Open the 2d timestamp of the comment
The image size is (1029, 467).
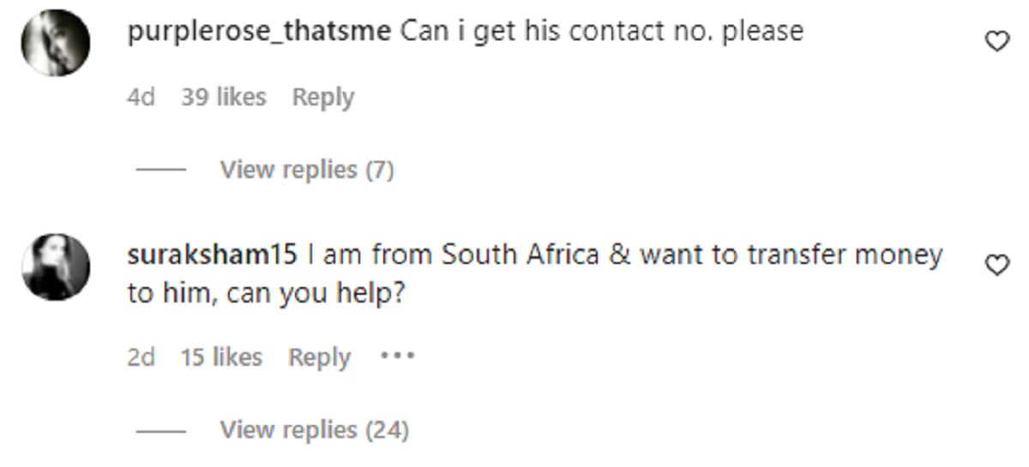click(x=141, y=356)
